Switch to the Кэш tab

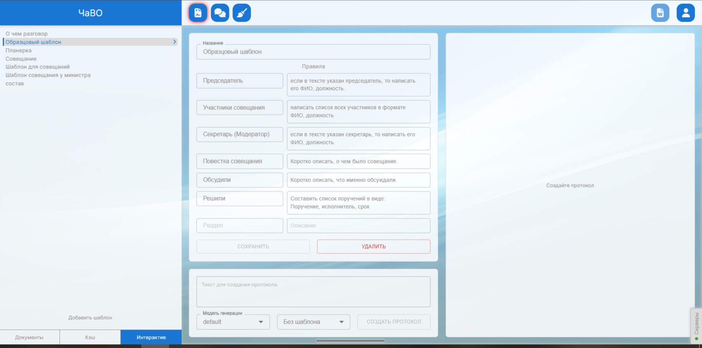90,337
